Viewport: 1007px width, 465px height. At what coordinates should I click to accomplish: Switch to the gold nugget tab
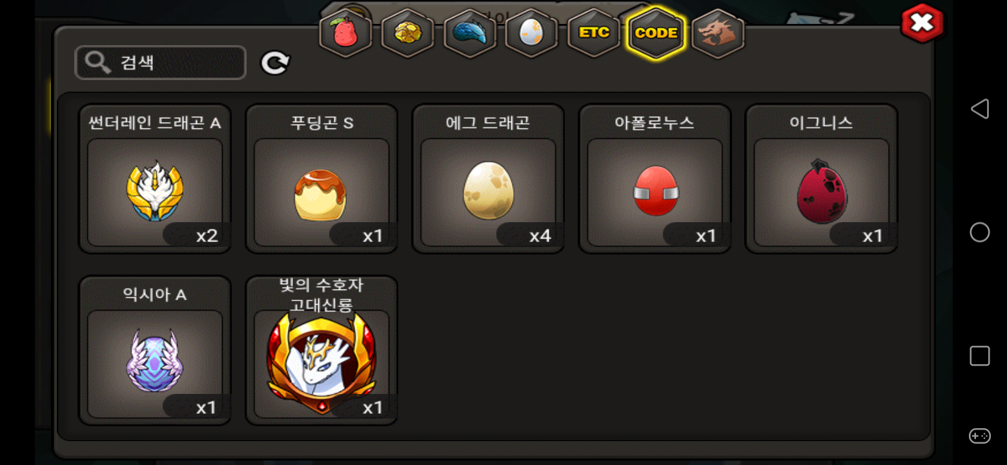click(408, 34)
